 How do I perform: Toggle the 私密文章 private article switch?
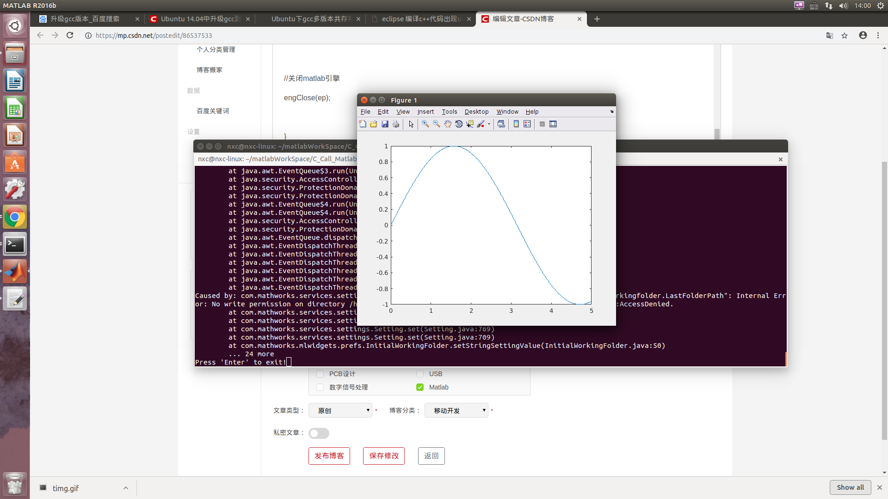319,433
